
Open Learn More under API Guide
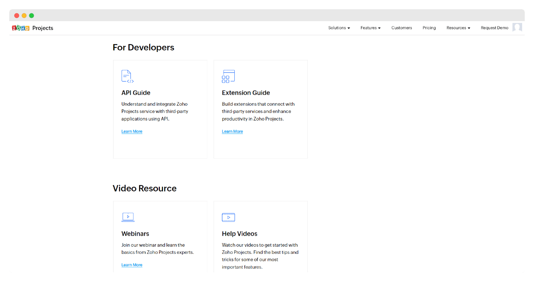132,131
